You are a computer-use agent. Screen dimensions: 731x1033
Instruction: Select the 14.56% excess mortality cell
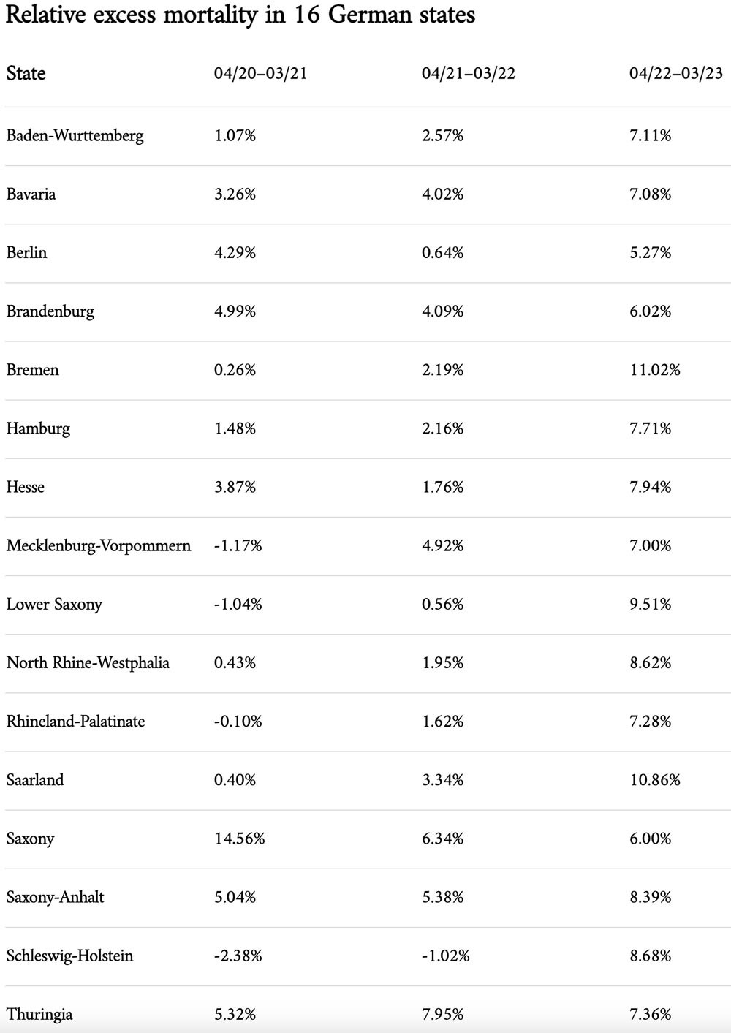240,839
